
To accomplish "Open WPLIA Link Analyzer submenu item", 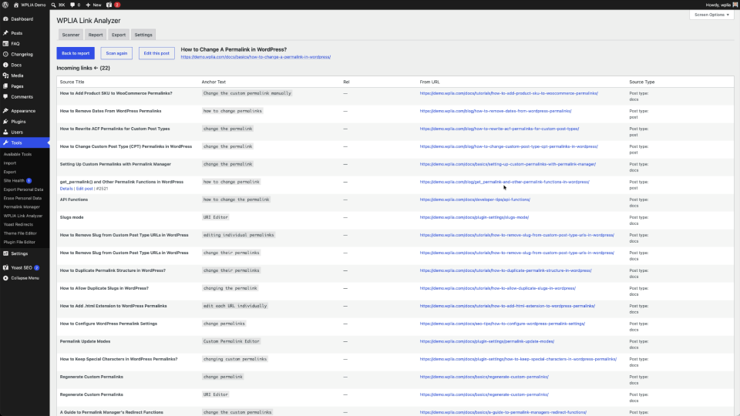I will pyautogui.click(x=23, y=216).
